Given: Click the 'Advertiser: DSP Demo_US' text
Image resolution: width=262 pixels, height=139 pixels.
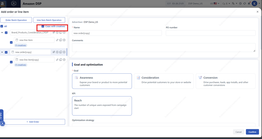Looking at the screenshot, I should click(85, 22).
